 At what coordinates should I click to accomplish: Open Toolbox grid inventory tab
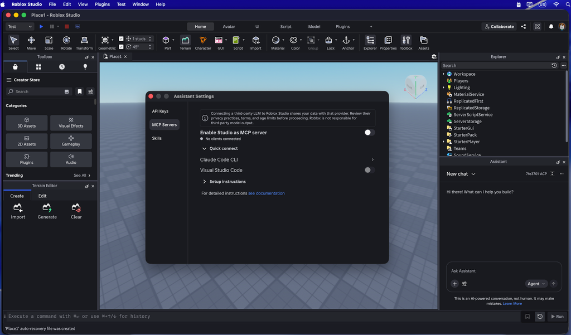(x=38, y=67)
